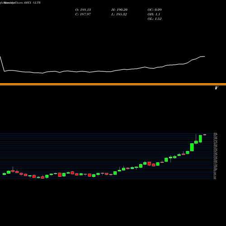This screenshot has width=226, height=226.
Task: Click the open price value O: 188.13
Action: click(83, 10)
